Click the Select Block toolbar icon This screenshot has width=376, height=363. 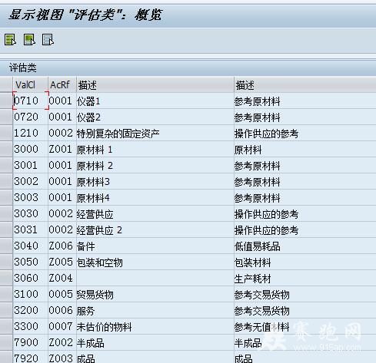tap(29, 40)
